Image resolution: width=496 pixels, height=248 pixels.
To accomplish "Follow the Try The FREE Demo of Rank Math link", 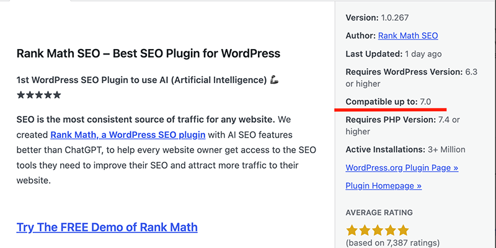I will point(107,227).
